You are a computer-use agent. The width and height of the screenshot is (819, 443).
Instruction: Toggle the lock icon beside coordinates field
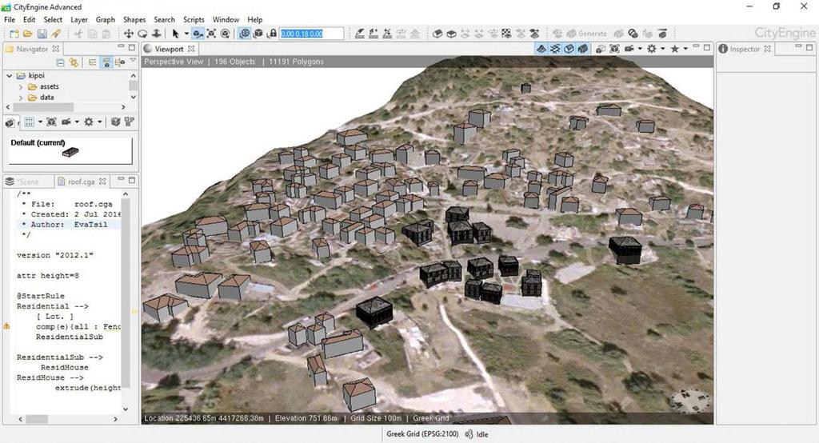click(x=272, y=34)
